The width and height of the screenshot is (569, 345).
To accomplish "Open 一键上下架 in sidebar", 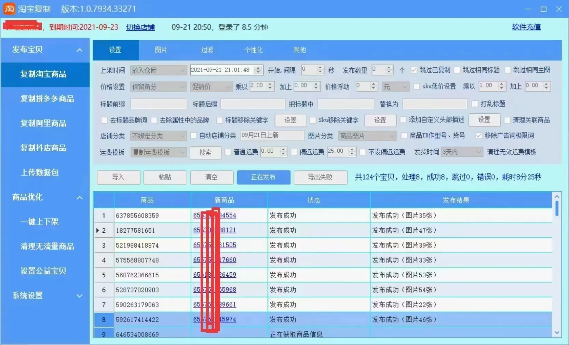I will click(x=40, y=222).
